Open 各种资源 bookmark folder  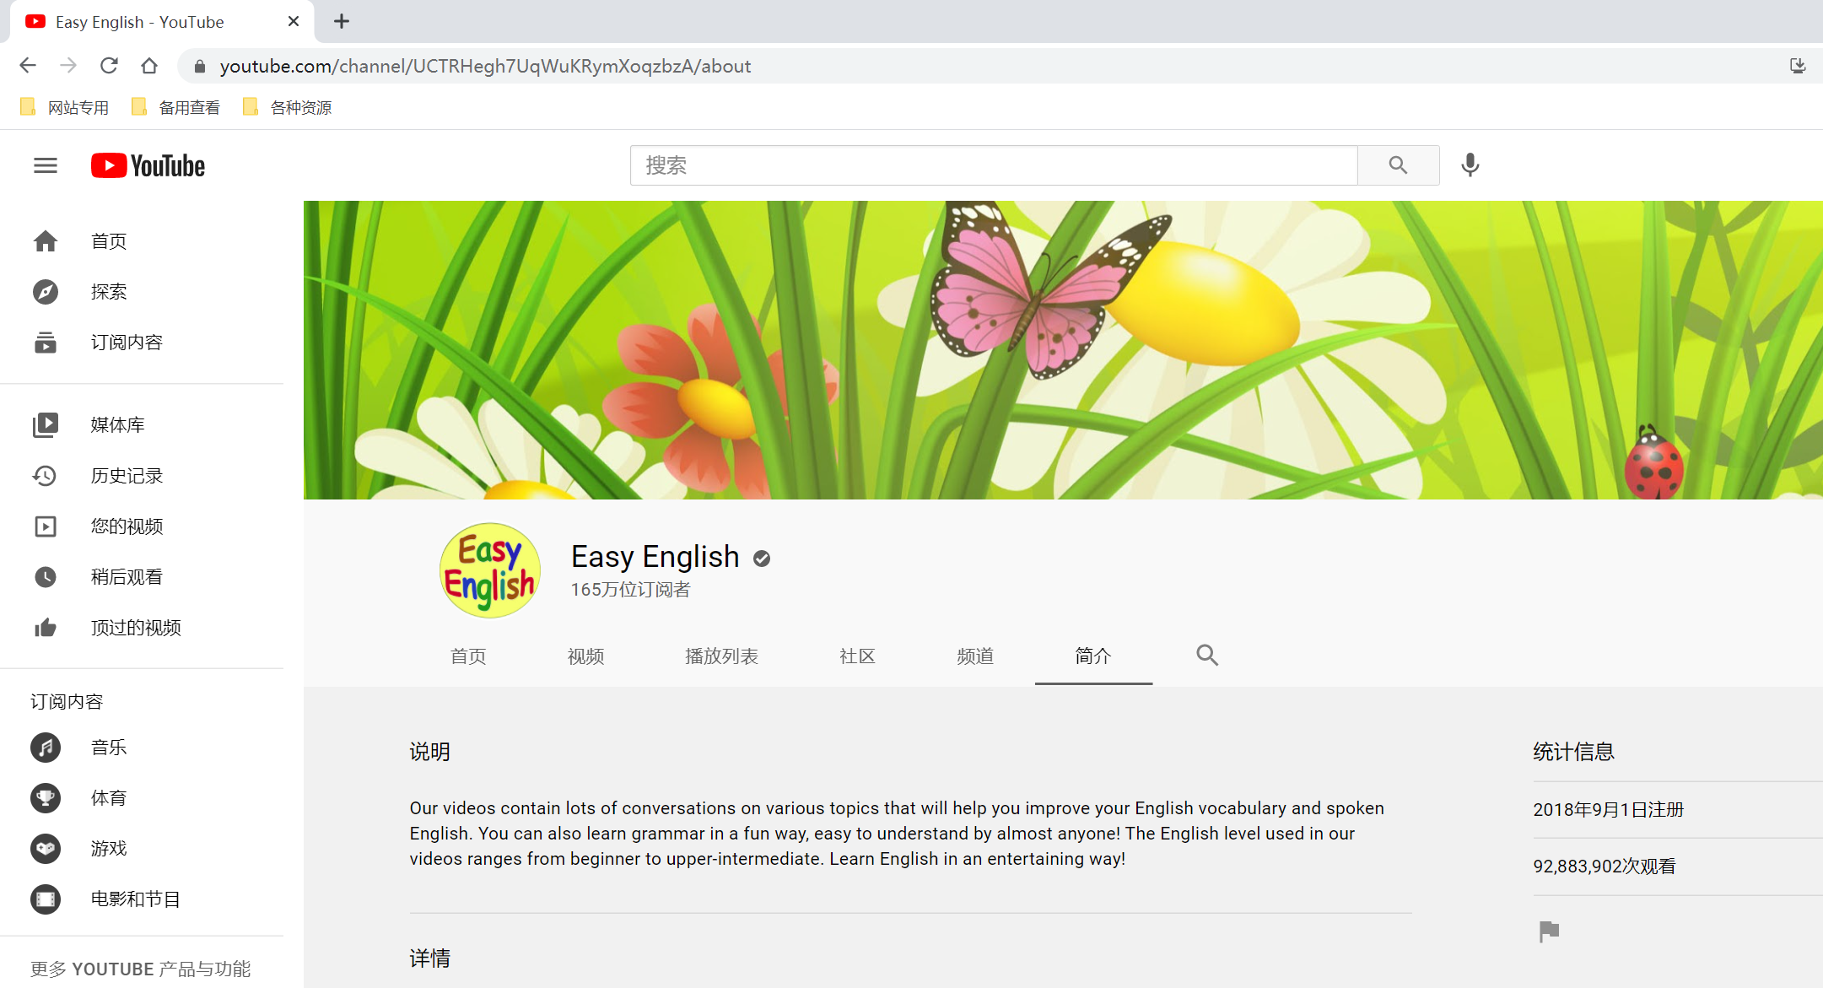pos(288,107)
